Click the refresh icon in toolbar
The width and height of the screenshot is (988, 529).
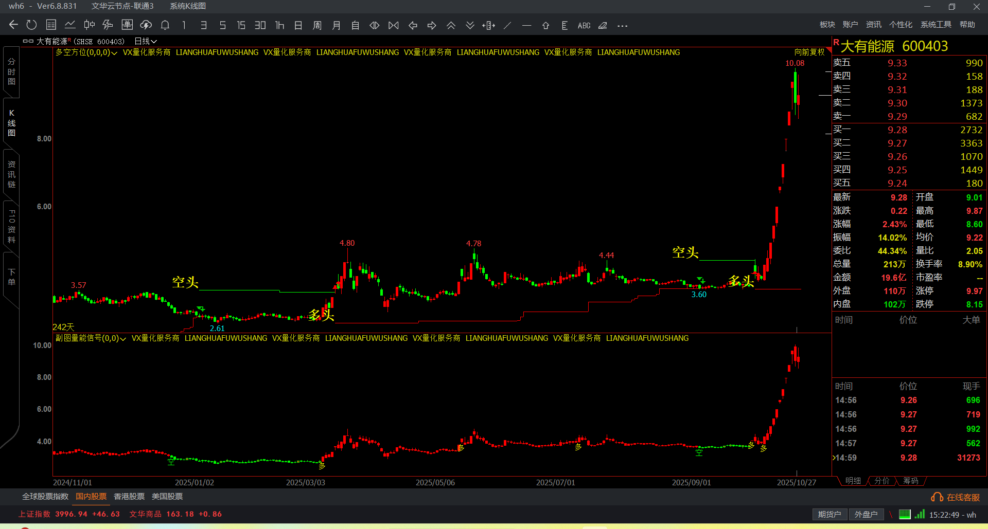tap(32, 25)
